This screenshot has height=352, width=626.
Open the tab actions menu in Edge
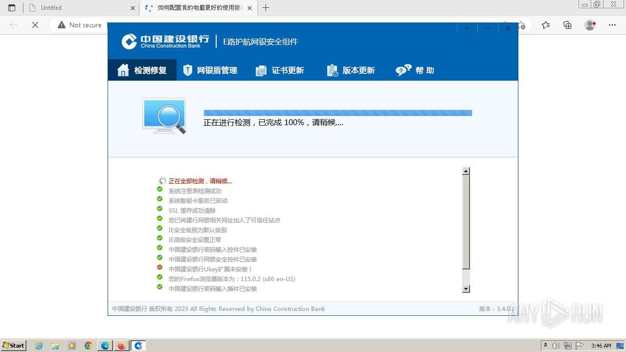click(12, 8)
